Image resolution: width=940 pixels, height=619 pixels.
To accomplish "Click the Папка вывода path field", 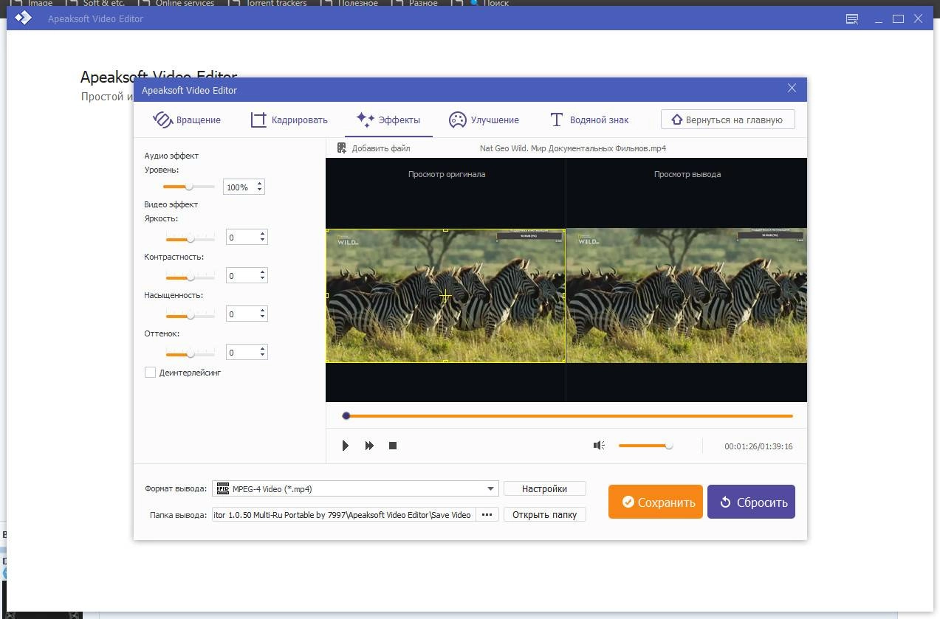I will coord(343,515).
